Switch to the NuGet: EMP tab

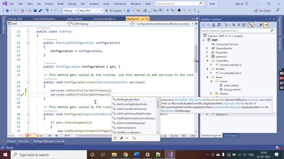[x=15, y=19]
